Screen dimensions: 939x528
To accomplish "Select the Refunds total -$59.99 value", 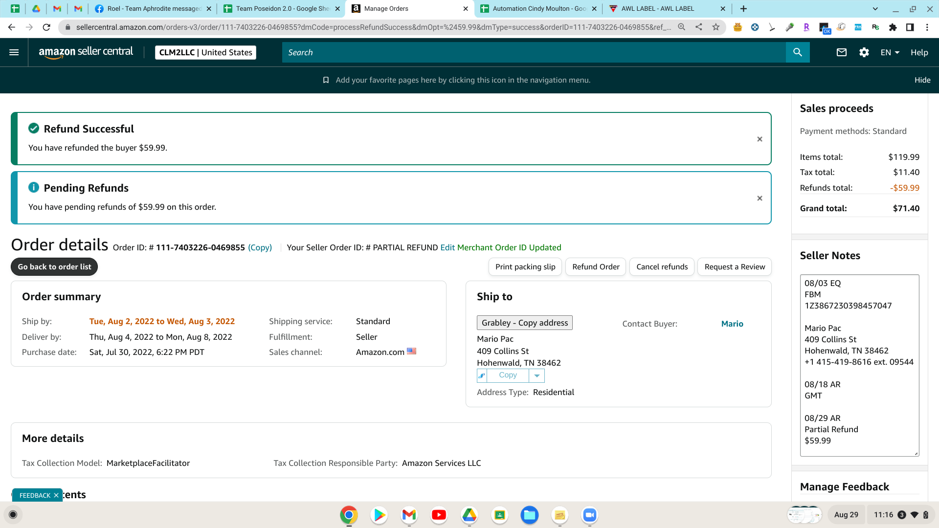I will (x=905, y=188).
